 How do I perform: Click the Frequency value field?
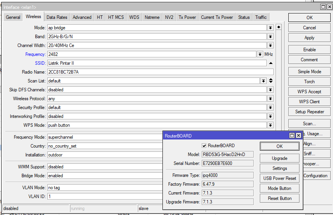152,54
